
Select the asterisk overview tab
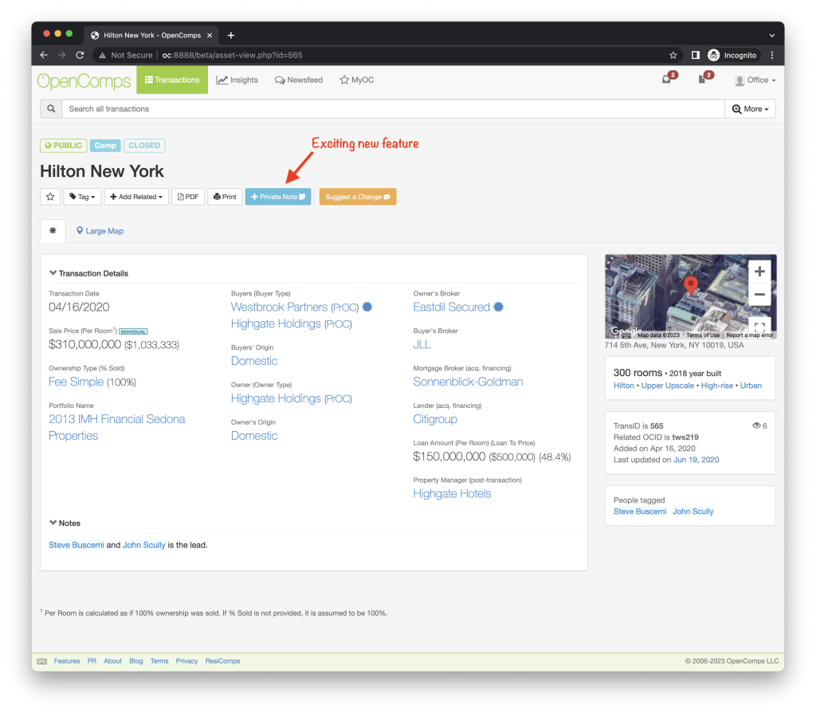(53, 230)
